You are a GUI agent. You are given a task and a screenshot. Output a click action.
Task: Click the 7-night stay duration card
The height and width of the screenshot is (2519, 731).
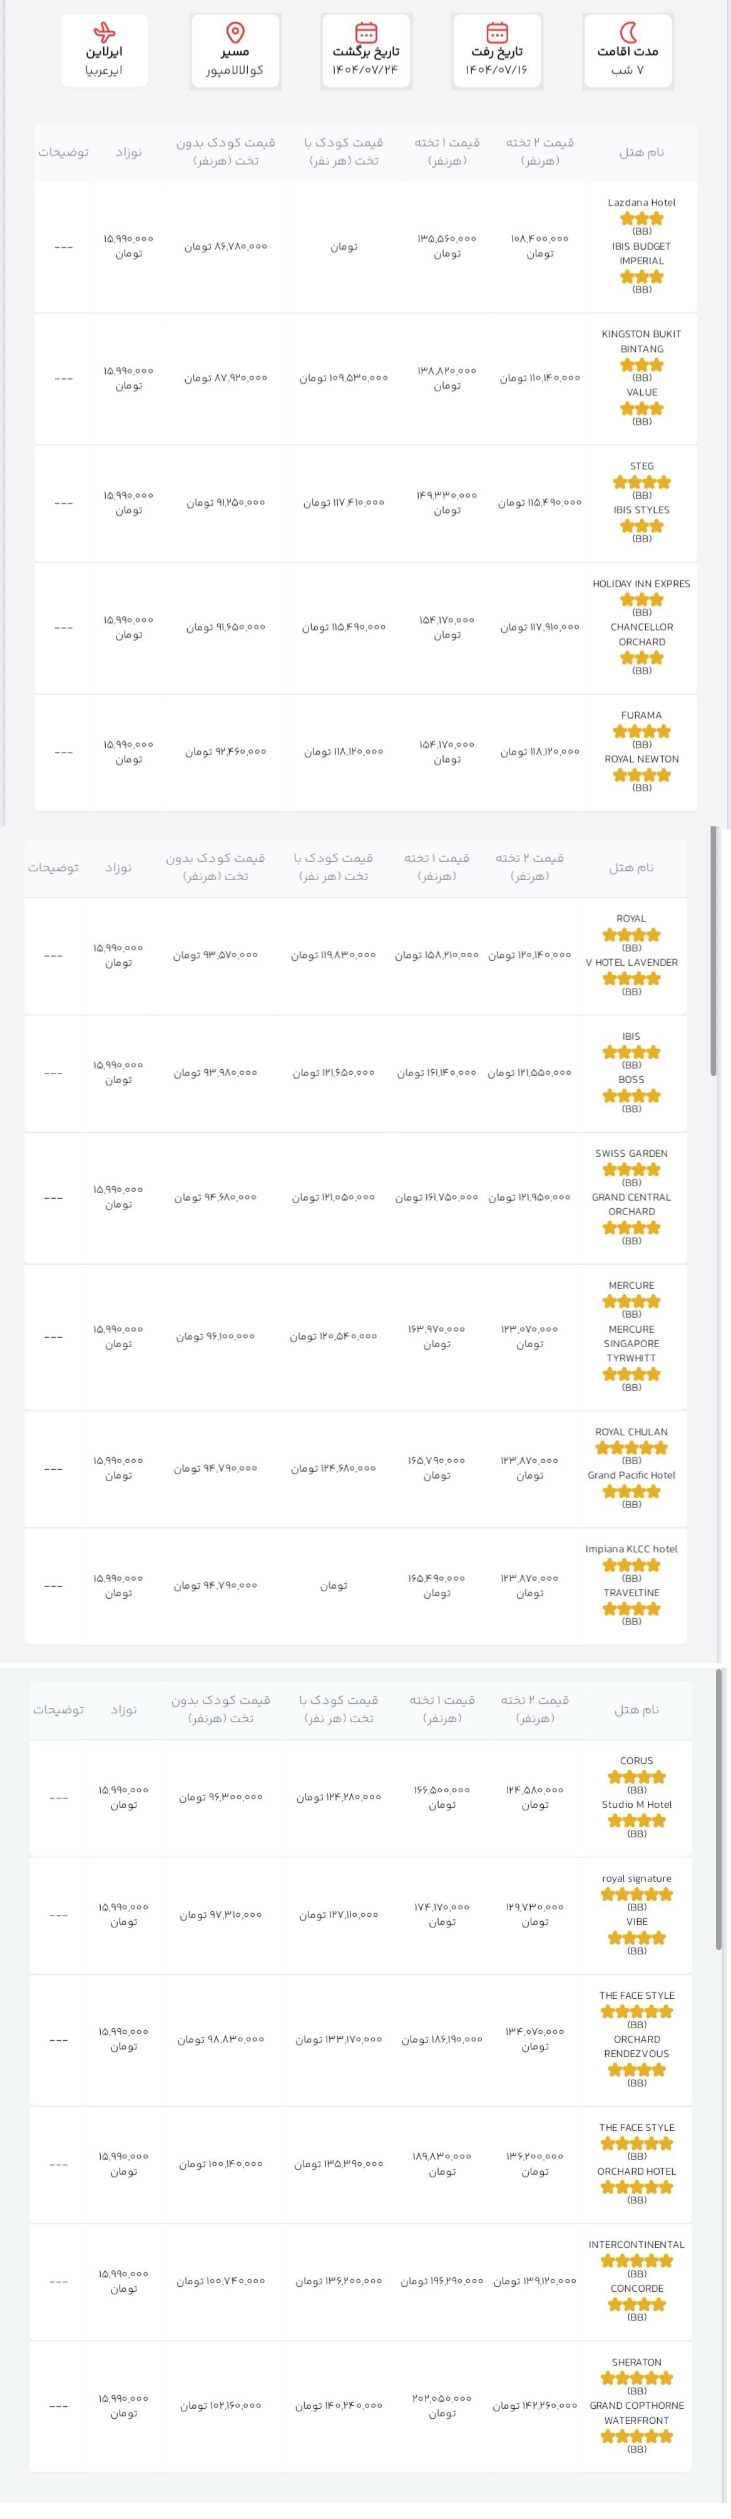pos(627,51)
